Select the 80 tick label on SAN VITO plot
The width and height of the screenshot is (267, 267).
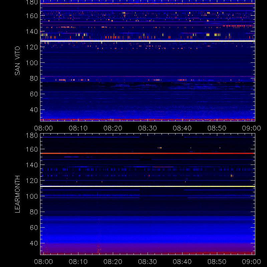[x=34, y=78]
